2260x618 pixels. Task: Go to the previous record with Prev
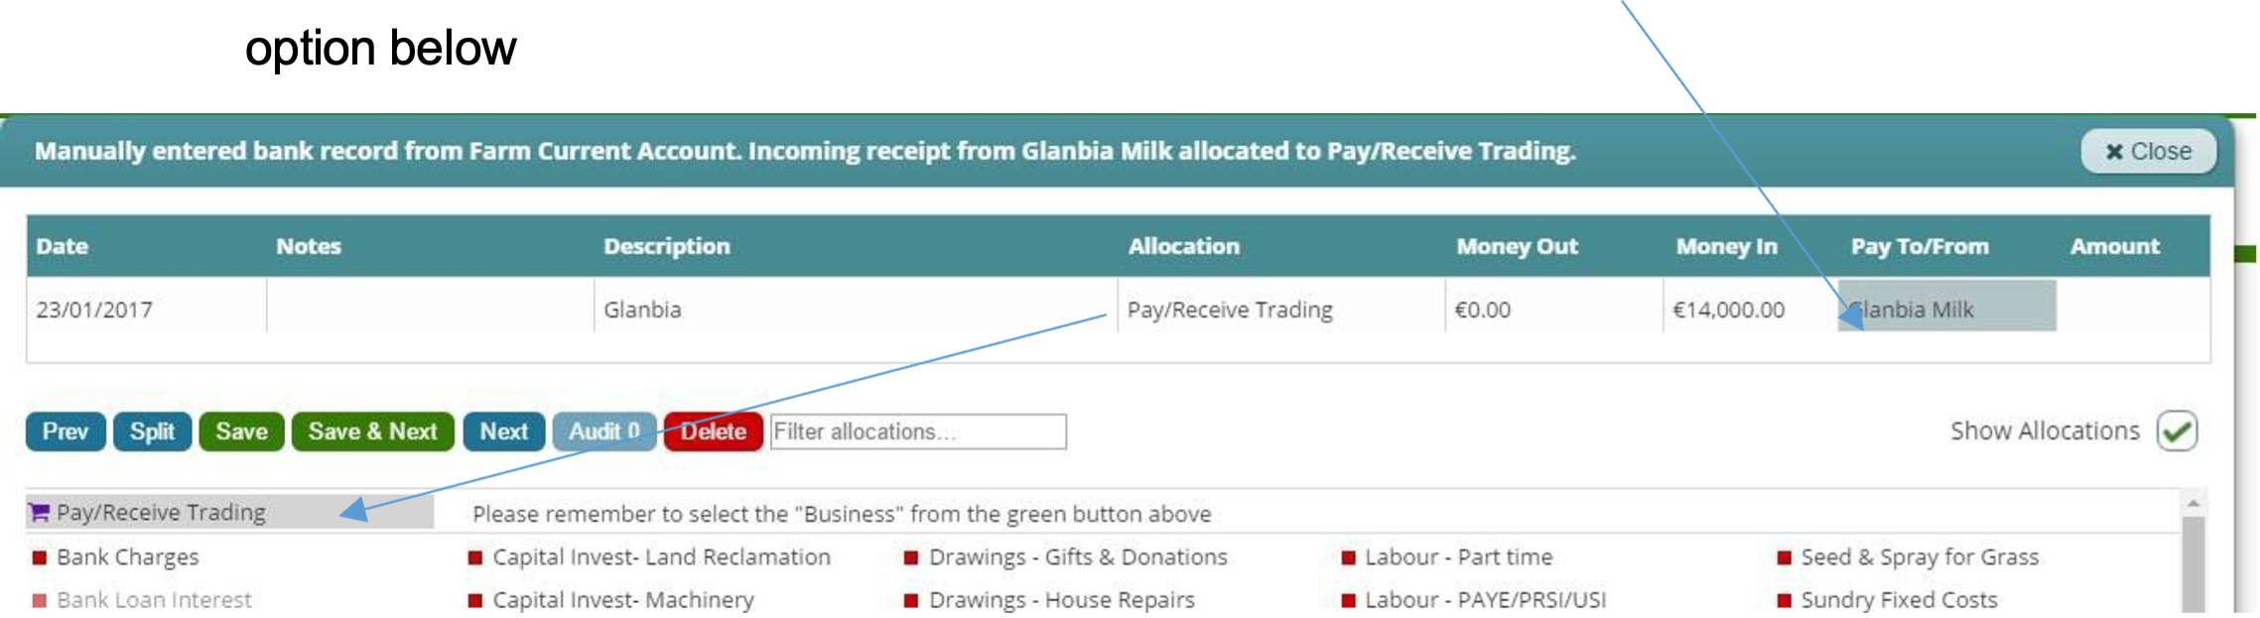pyautogui.click(x=66, y=432)
